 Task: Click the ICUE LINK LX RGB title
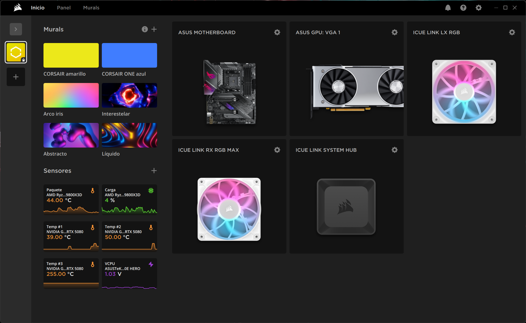(436, 33)
